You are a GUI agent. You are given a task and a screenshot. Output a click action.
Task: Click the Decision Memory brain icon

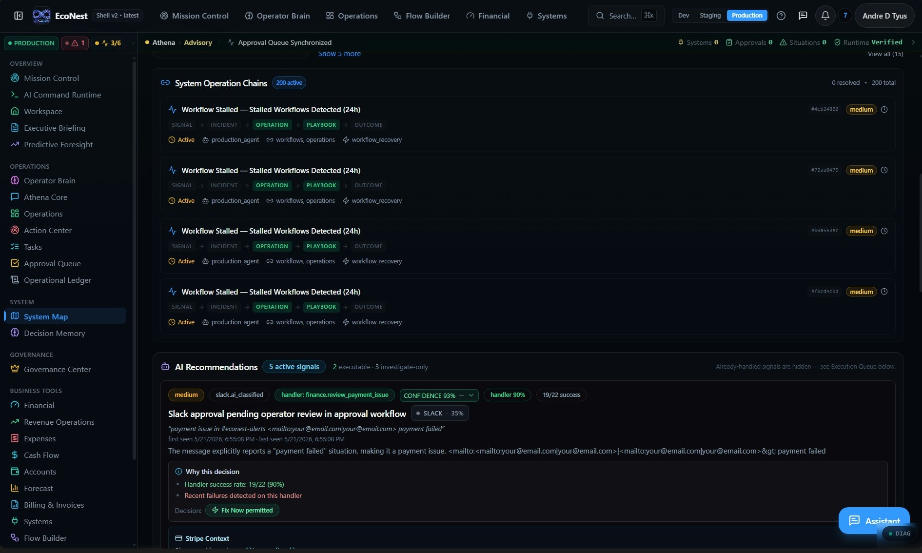(15, 333)
